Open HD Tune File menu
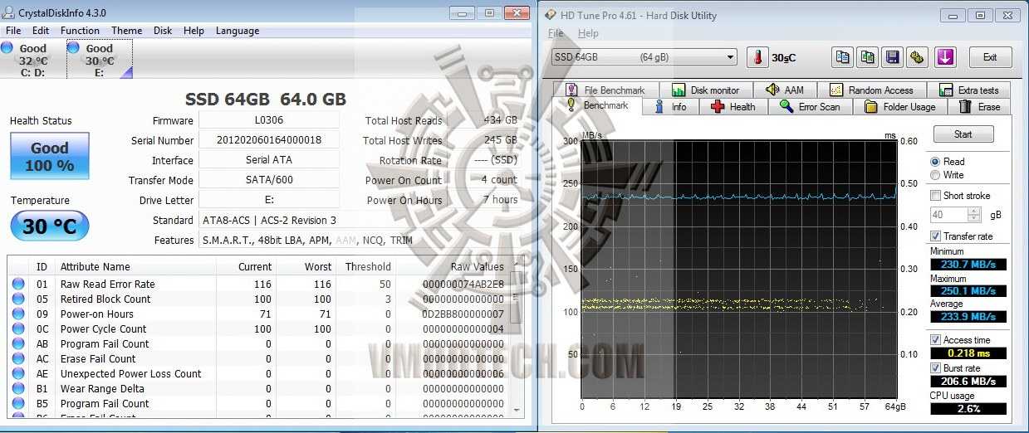The width and height of the screenshot is (1029, 433). click(x=556, y=33)
